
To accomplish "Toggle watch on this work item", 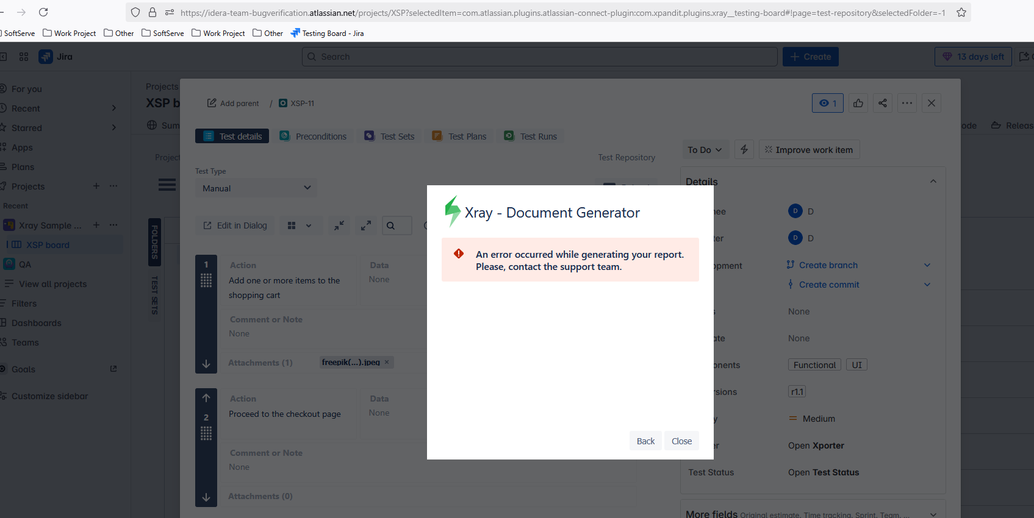I will pos(828,103).
